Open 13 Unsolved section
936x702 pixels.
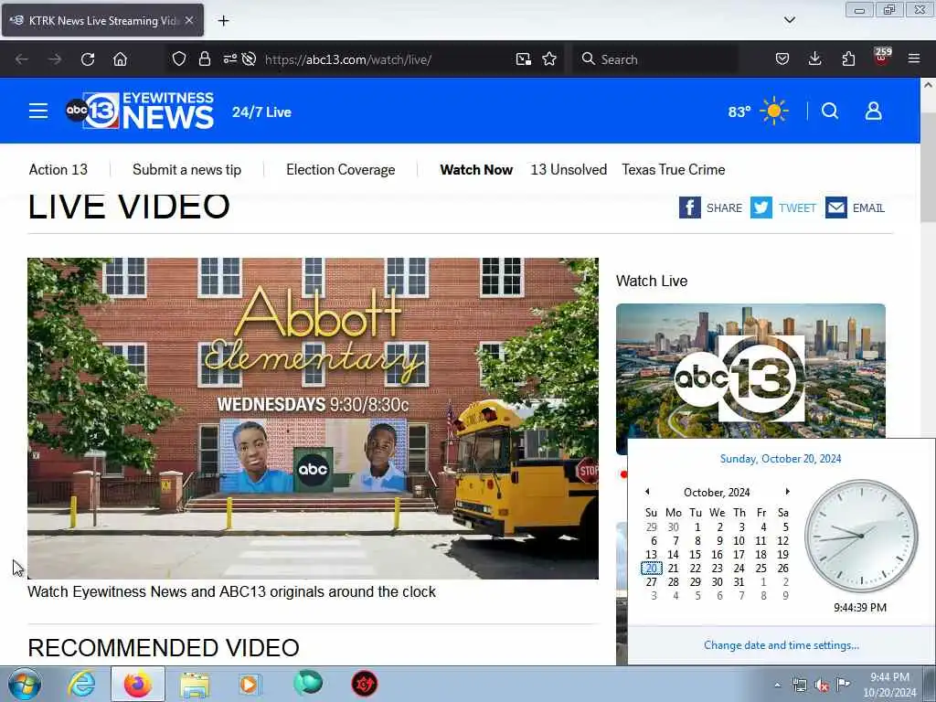569,169
